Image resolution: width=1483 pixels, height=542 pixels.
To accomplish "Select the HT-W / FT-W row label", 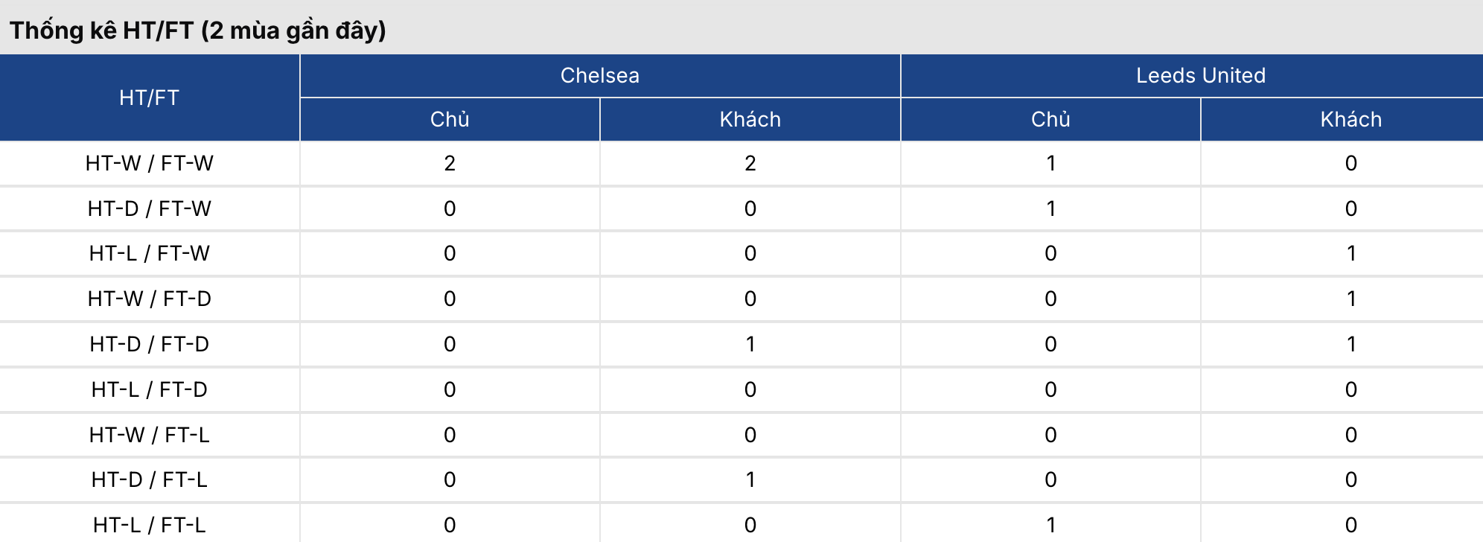I will (x=149, y=163).
